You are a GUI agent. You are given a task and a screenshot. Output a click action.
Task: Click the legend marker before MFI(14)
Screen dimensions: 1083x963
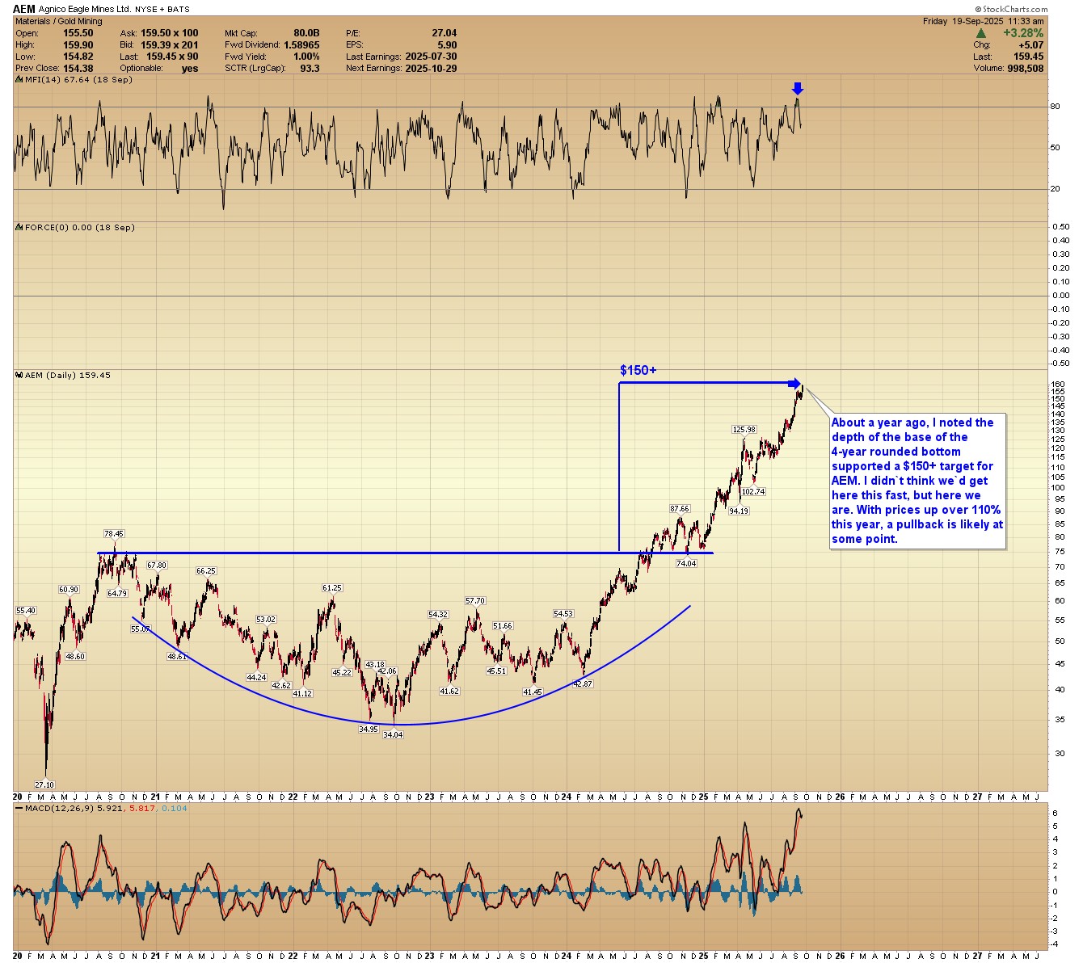coord(19,79)
